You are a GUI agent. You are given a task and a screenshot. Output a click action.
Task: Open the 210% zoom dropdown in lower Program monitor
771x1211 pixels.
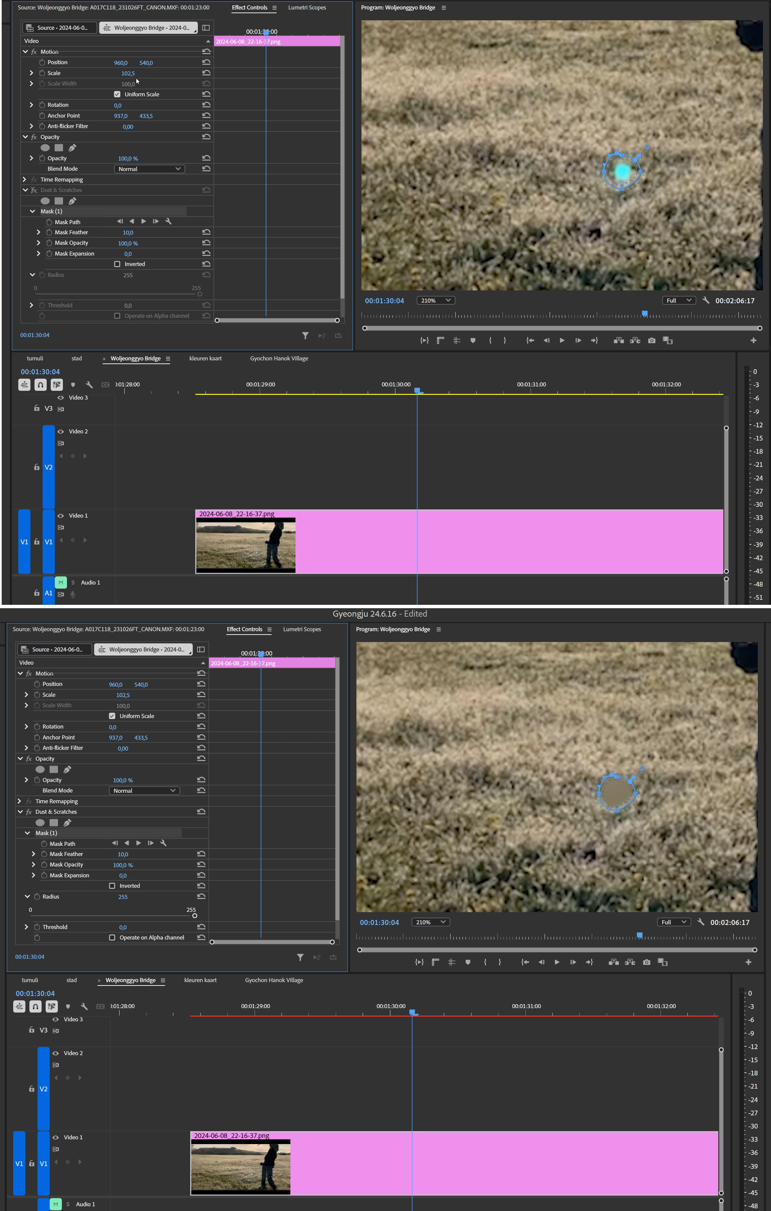pos(430,922)
